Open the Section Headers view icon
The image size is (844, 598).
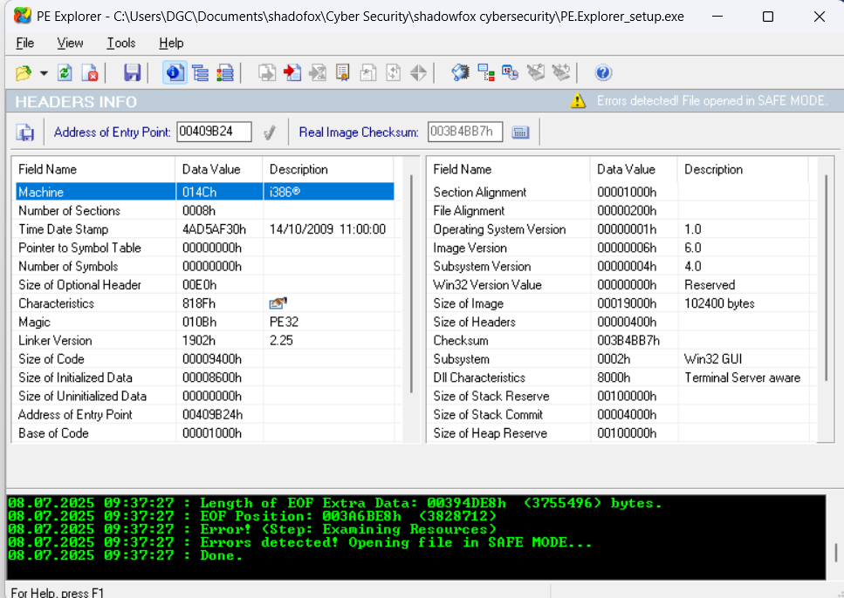pyautogui.click(x=225, y=72)
